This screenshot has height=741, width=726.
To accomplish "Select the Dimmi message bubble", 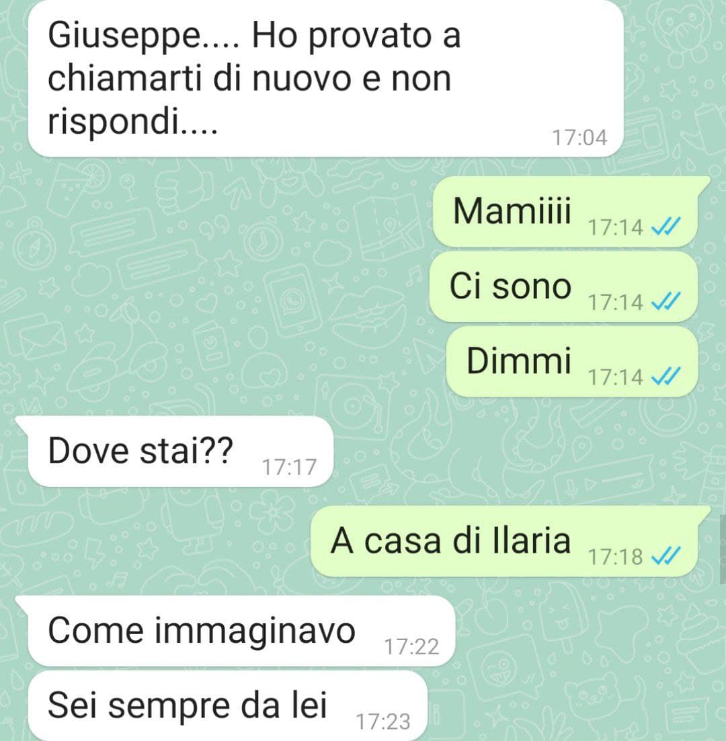I will [x=572, y=362].
